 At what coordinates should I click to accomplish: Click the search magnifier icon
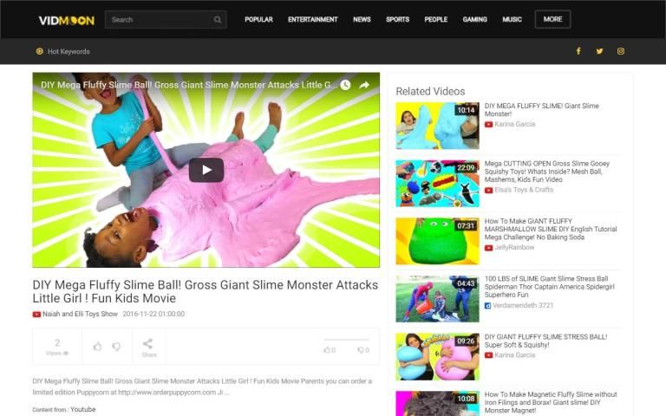(218, 19)
